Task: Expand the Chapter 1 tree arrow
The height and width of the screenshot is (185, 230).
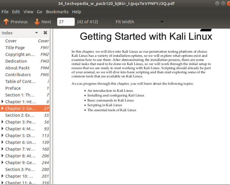Action: pyautogui.click(x=3, y=102)
